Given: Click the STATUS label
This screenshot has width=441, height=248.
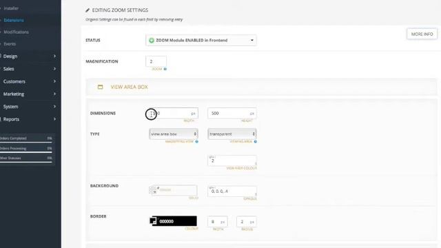Looking at the screenshot, I should point(93,40).
